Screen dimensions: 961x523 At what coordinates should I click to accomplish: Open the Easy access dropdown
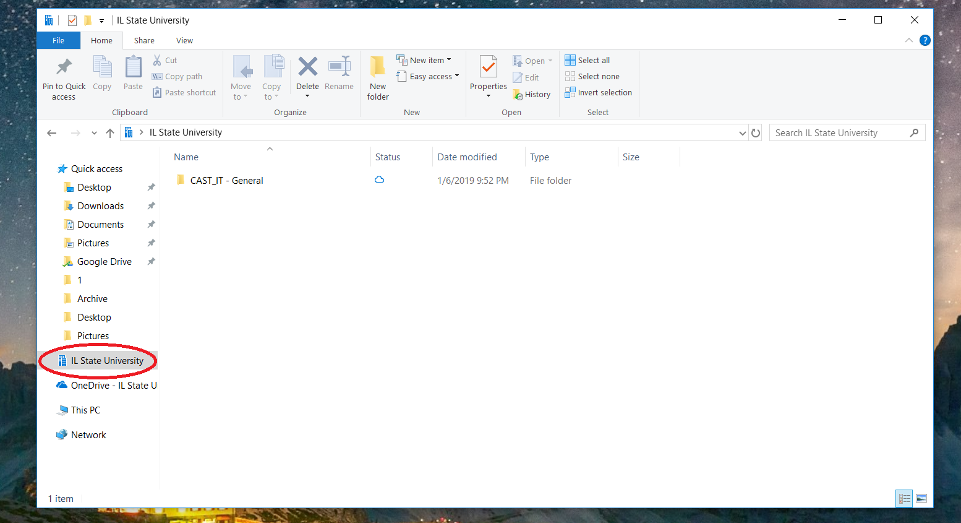[x=428, y=76]
